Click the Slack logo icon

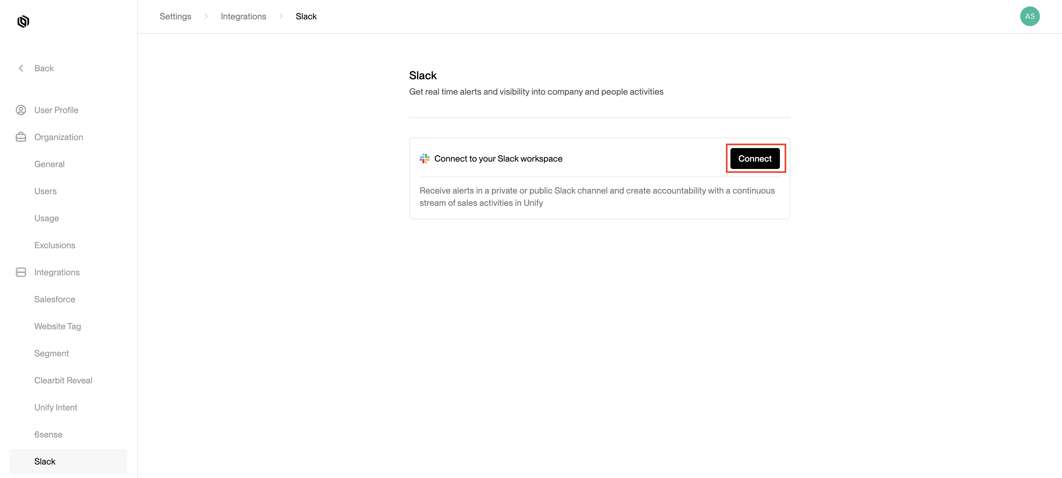[424, 159]
